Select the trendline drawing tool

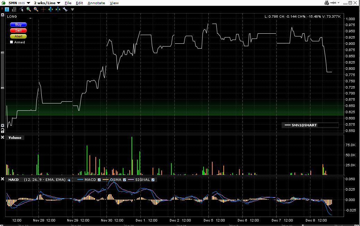(x=22, y=9)
